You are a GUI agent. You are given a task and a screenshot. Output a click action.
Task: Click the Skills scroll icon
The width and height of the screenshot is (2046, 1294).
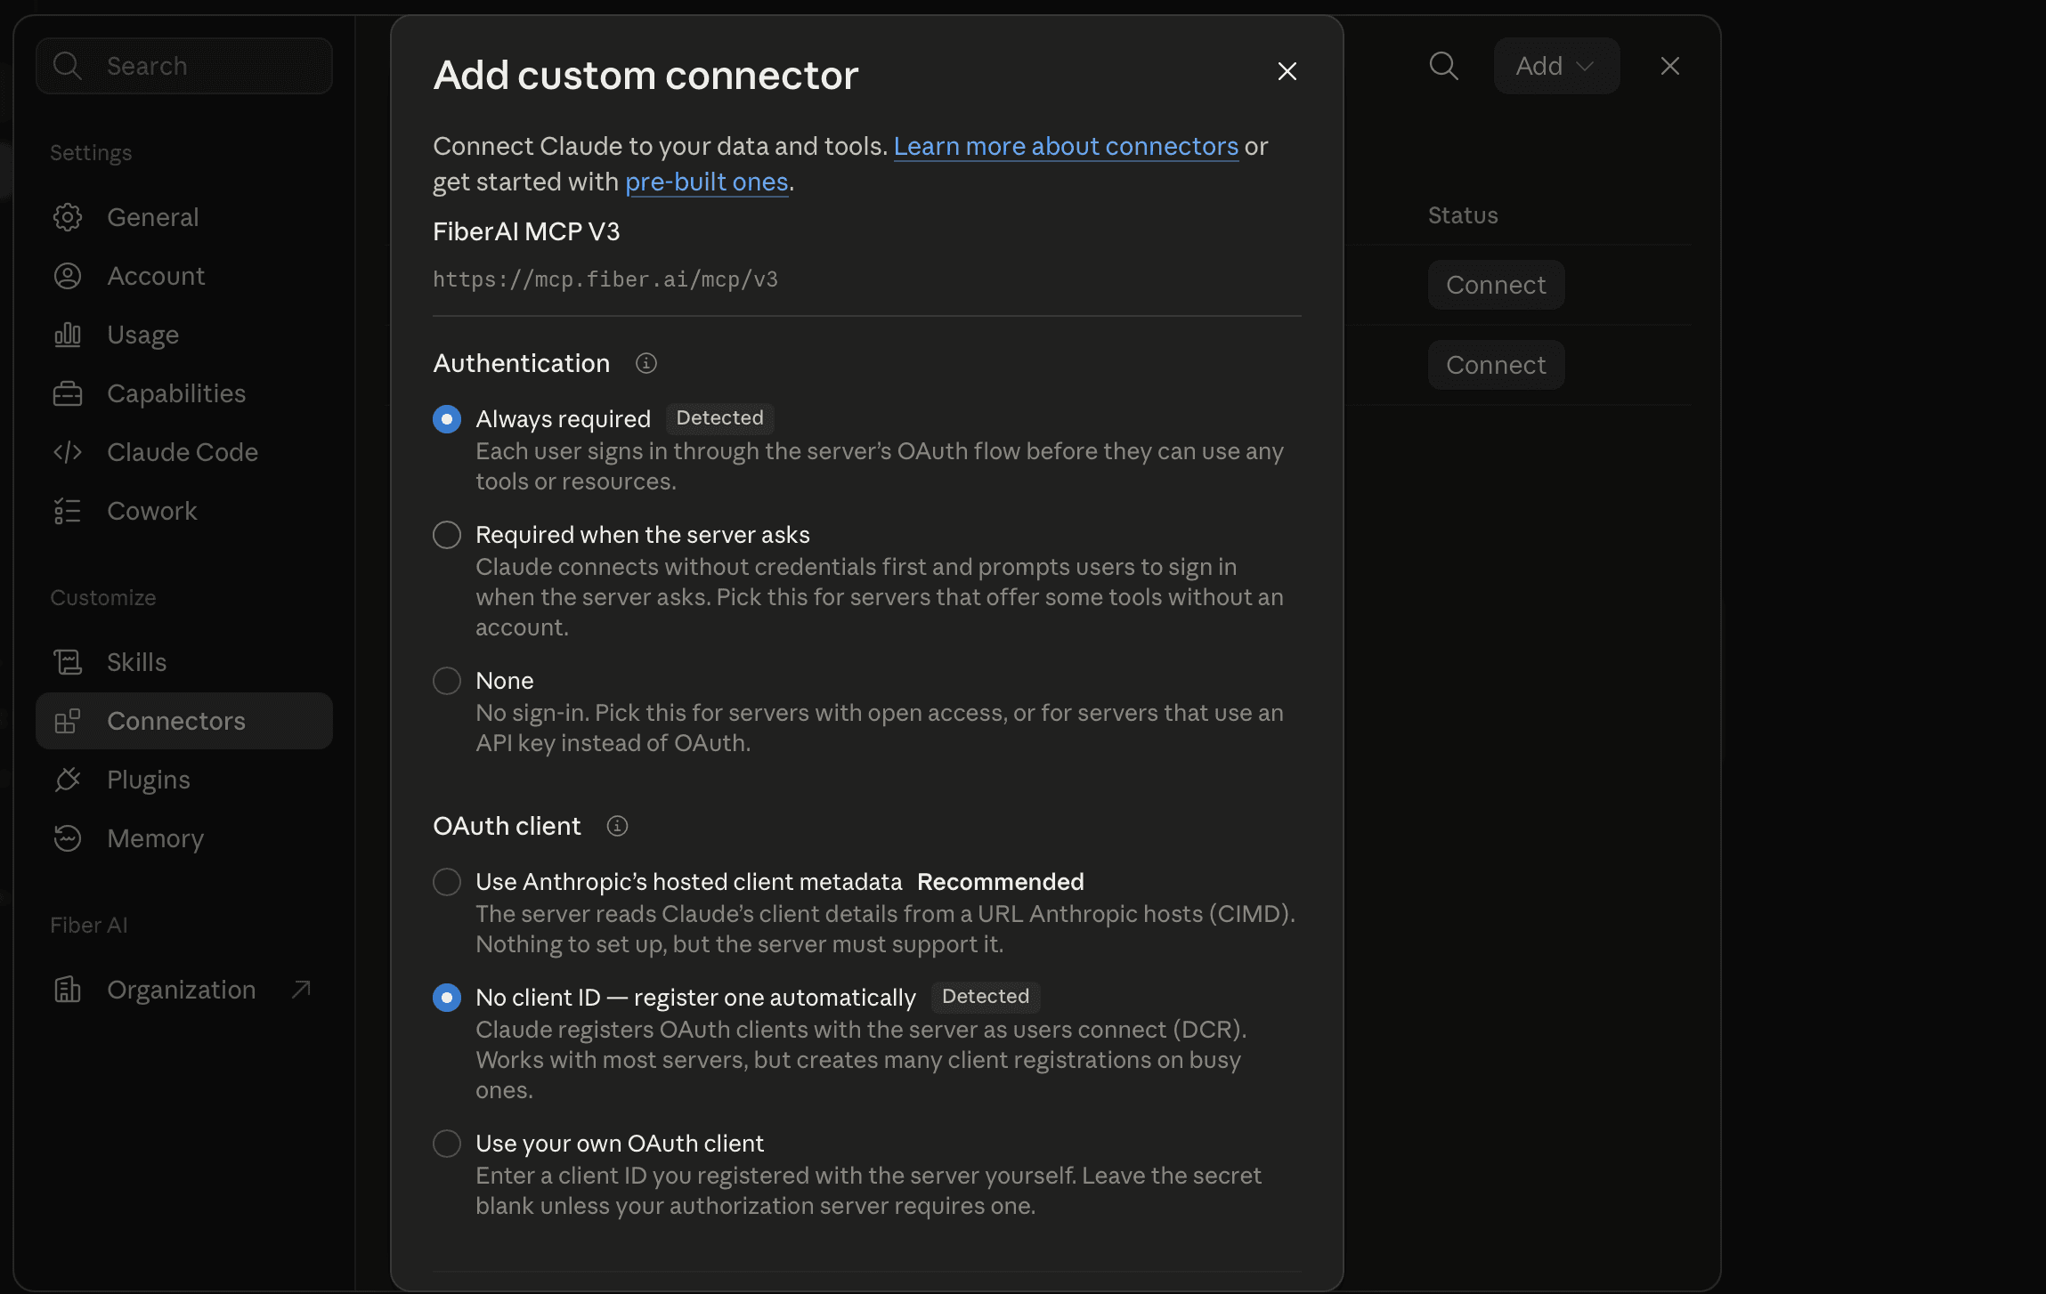(68, 662)
